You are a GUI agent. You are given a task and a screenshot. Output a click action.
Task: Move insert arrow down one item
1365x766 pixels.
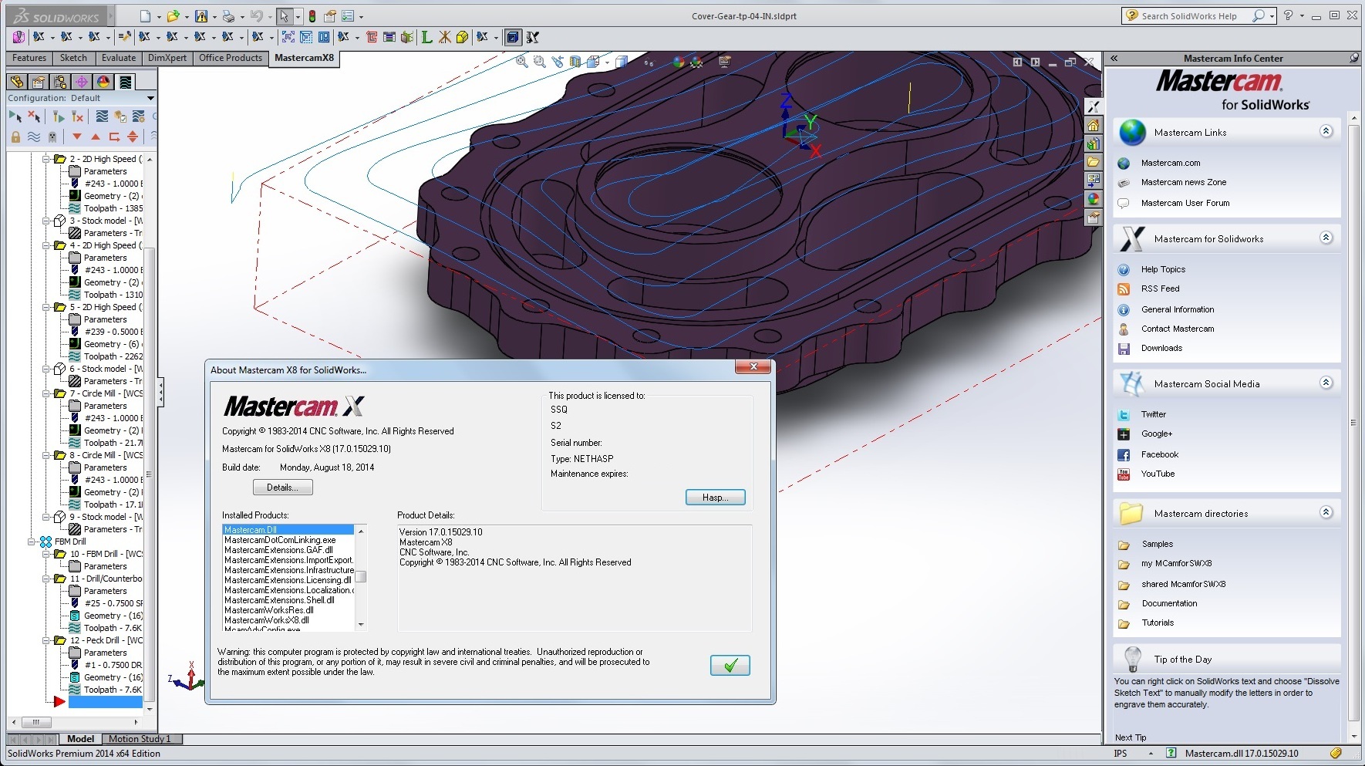(x=76, y=137)
